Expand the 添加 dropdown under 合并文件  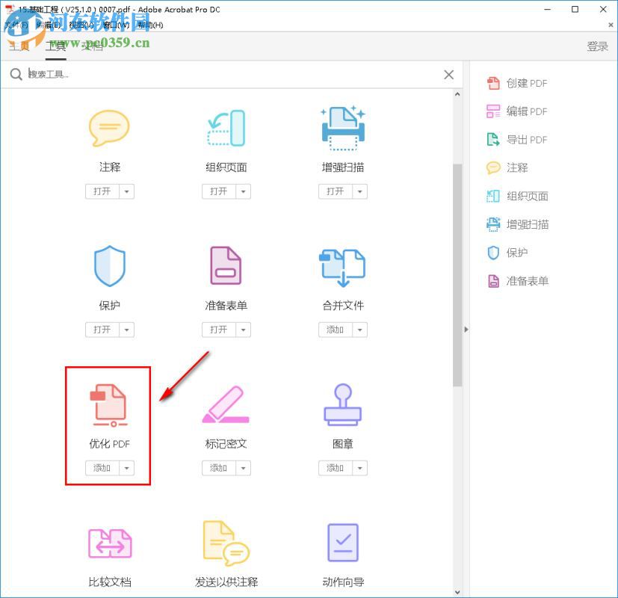pyautogui.click(x=361, y=330)
